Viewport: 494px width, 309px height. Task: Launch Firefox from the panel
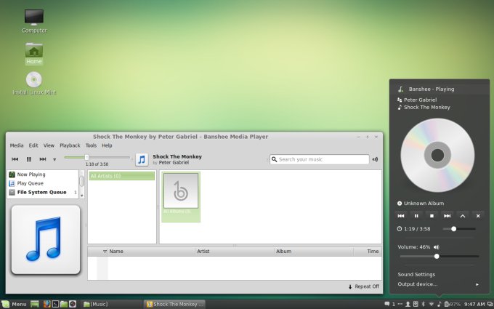tap(47, 304)
